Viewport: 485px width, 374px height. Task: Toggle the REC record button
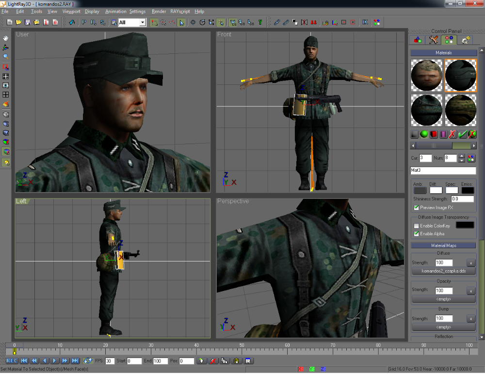coord(12,361)
